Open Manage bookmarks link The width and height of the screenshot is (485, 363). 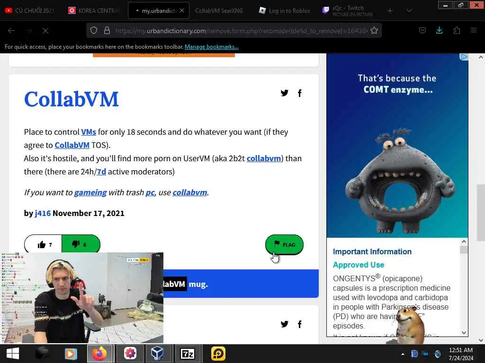click(212, 47)
